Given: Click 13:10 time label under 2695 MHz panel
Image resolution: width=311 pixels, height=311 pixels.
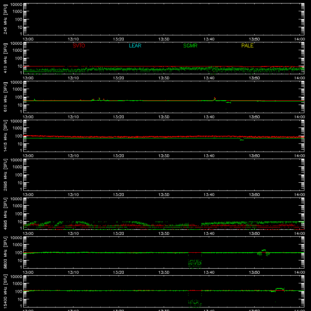Looking at the screenshot, I should 73,195.
